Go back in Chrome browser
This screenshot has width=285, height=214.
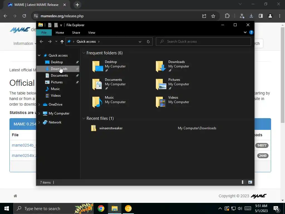point(5,16)
